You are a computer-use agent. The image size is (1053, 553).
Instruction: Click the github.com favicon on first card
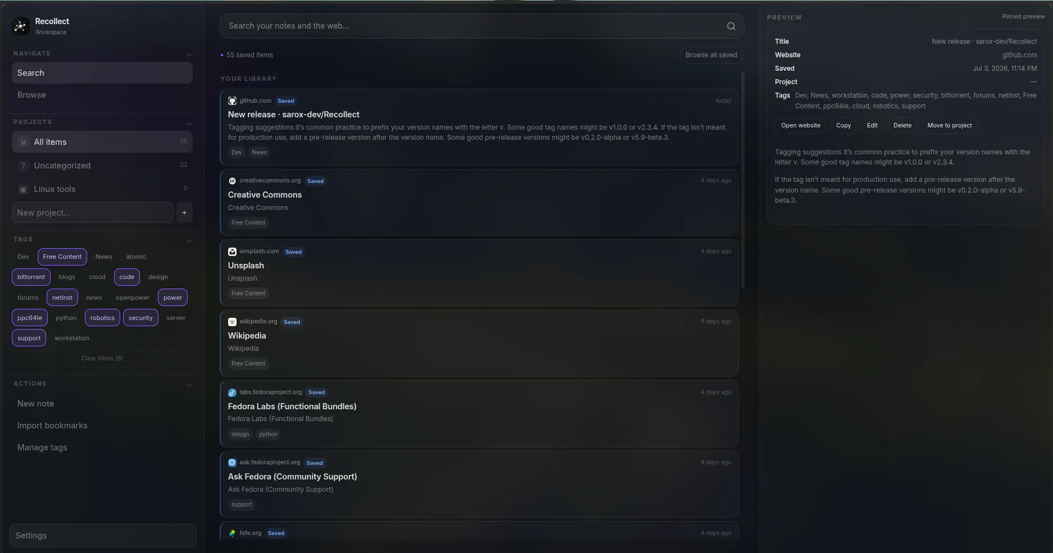coord(232,101)
